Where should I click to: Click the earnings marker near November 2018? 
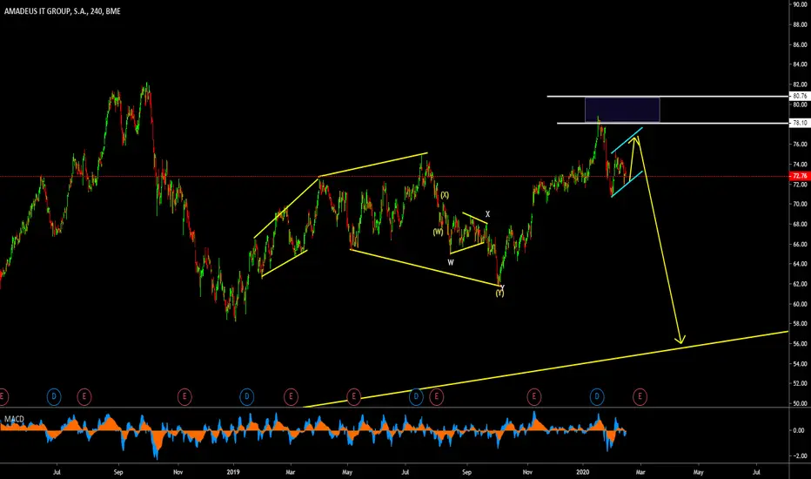(x=184, y=397)
